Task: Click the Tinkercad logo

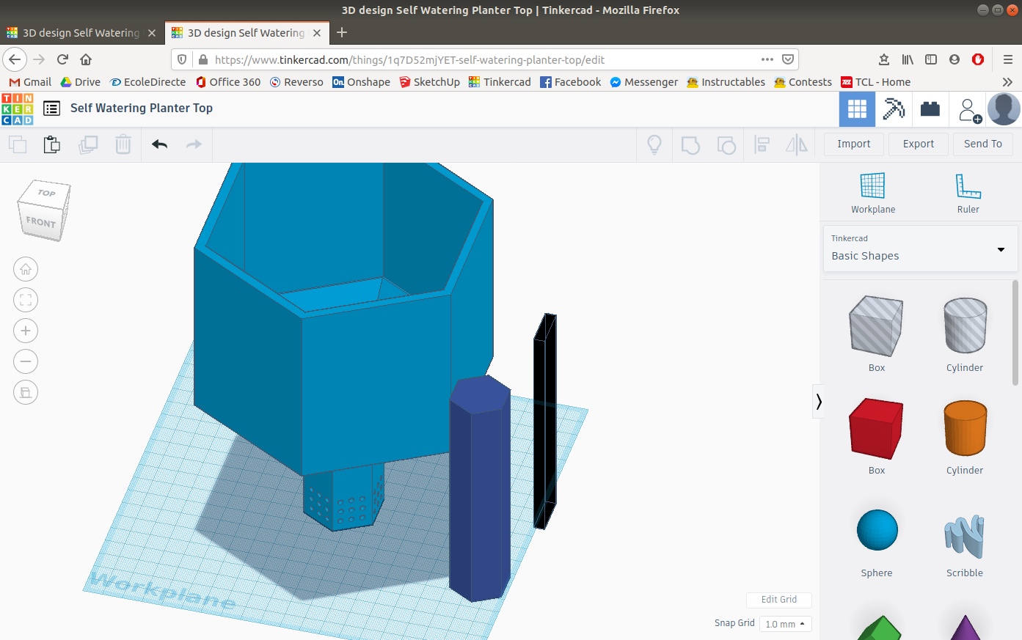Action: point(18,108)
